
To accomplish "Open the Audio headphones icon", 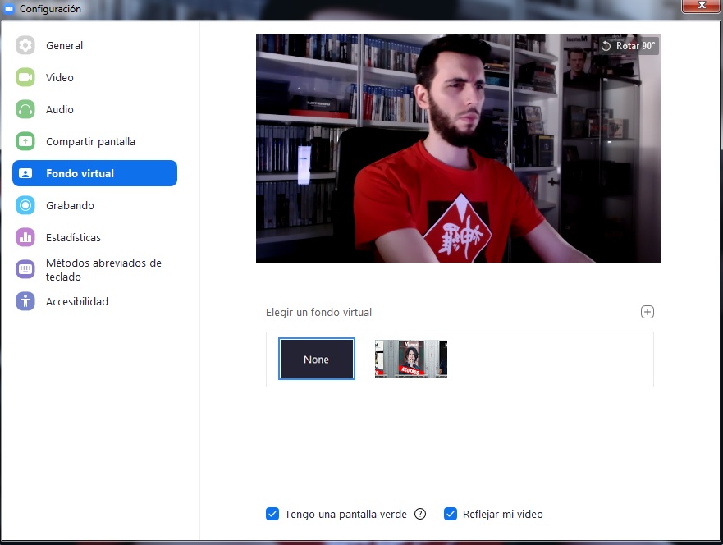I will (25, 110).
